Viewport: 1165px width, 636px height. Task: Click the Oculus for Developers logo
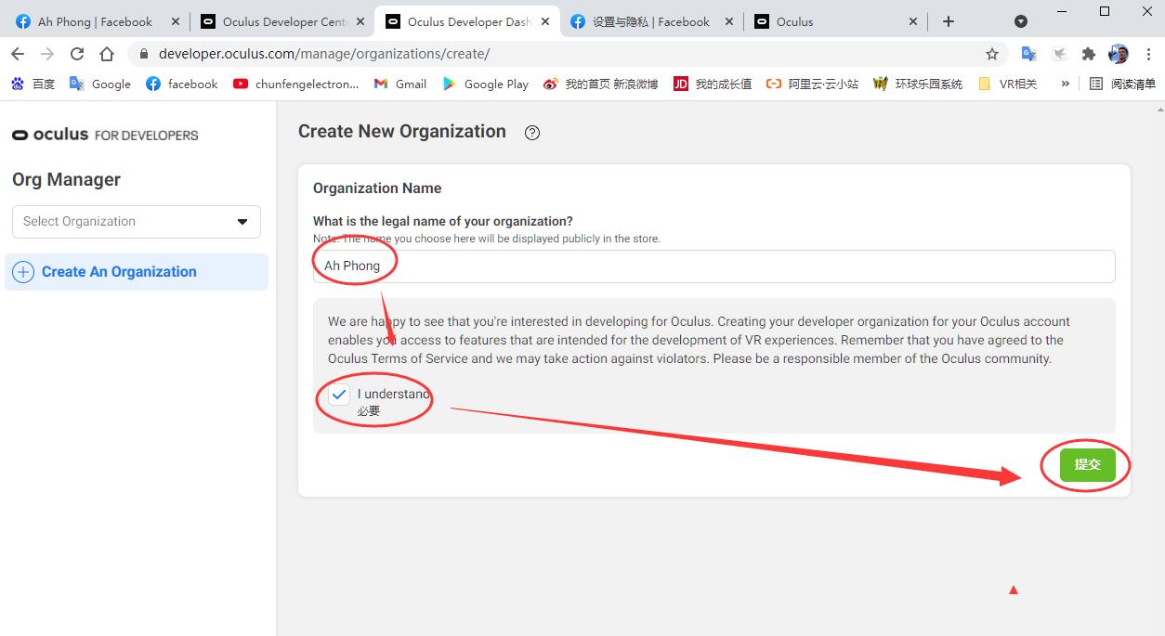pyautogui.click(x=105, y=135)
